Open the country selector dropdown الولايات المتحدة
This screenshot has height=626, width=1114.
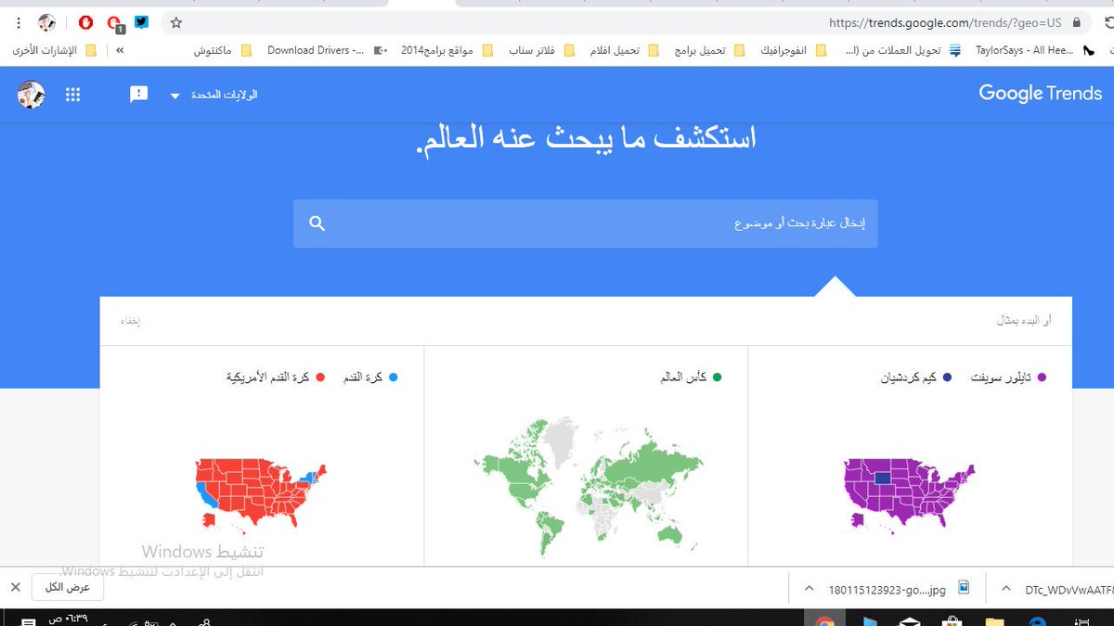pyautogui.click(x=214, y=95)
